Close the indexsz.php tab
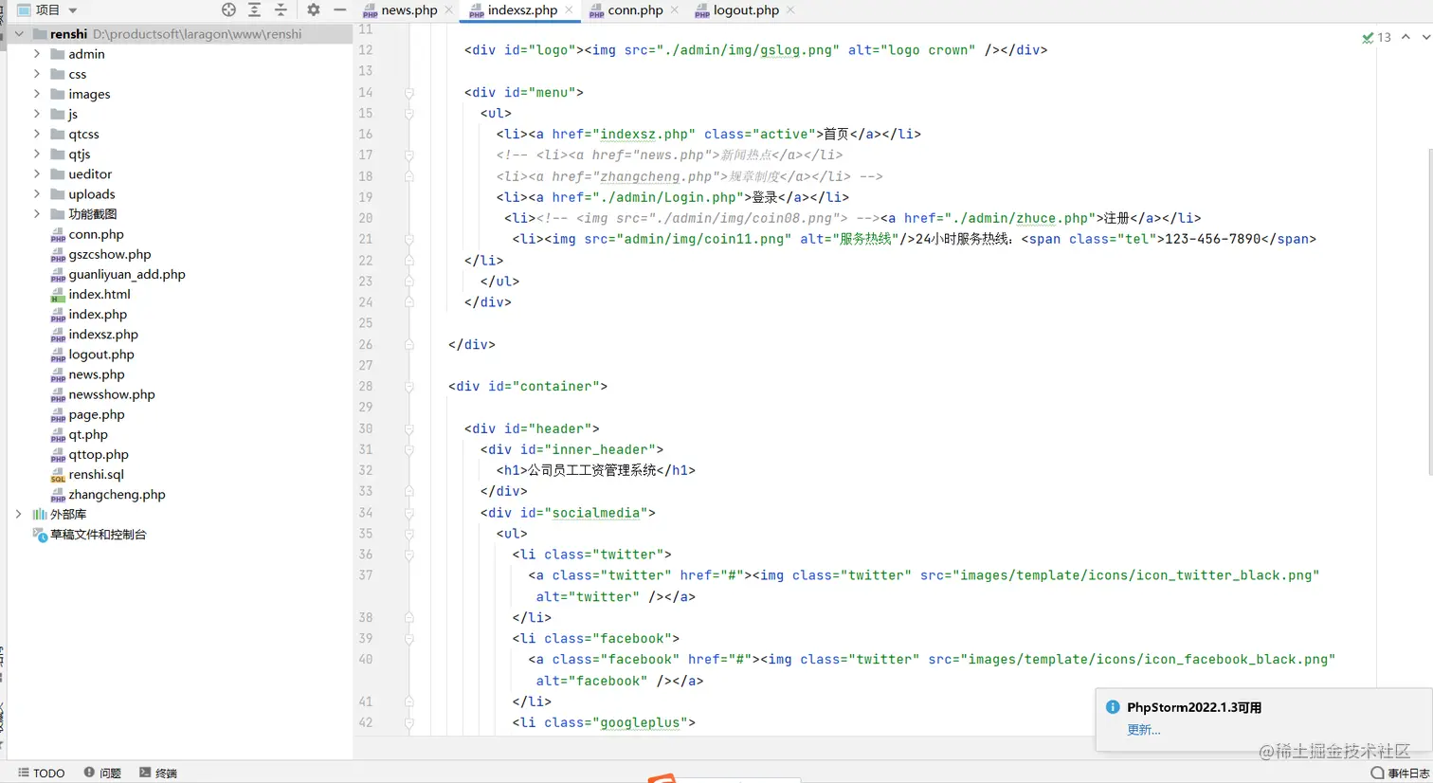Viewport: 1433px width, 783px height. [570, 10]
